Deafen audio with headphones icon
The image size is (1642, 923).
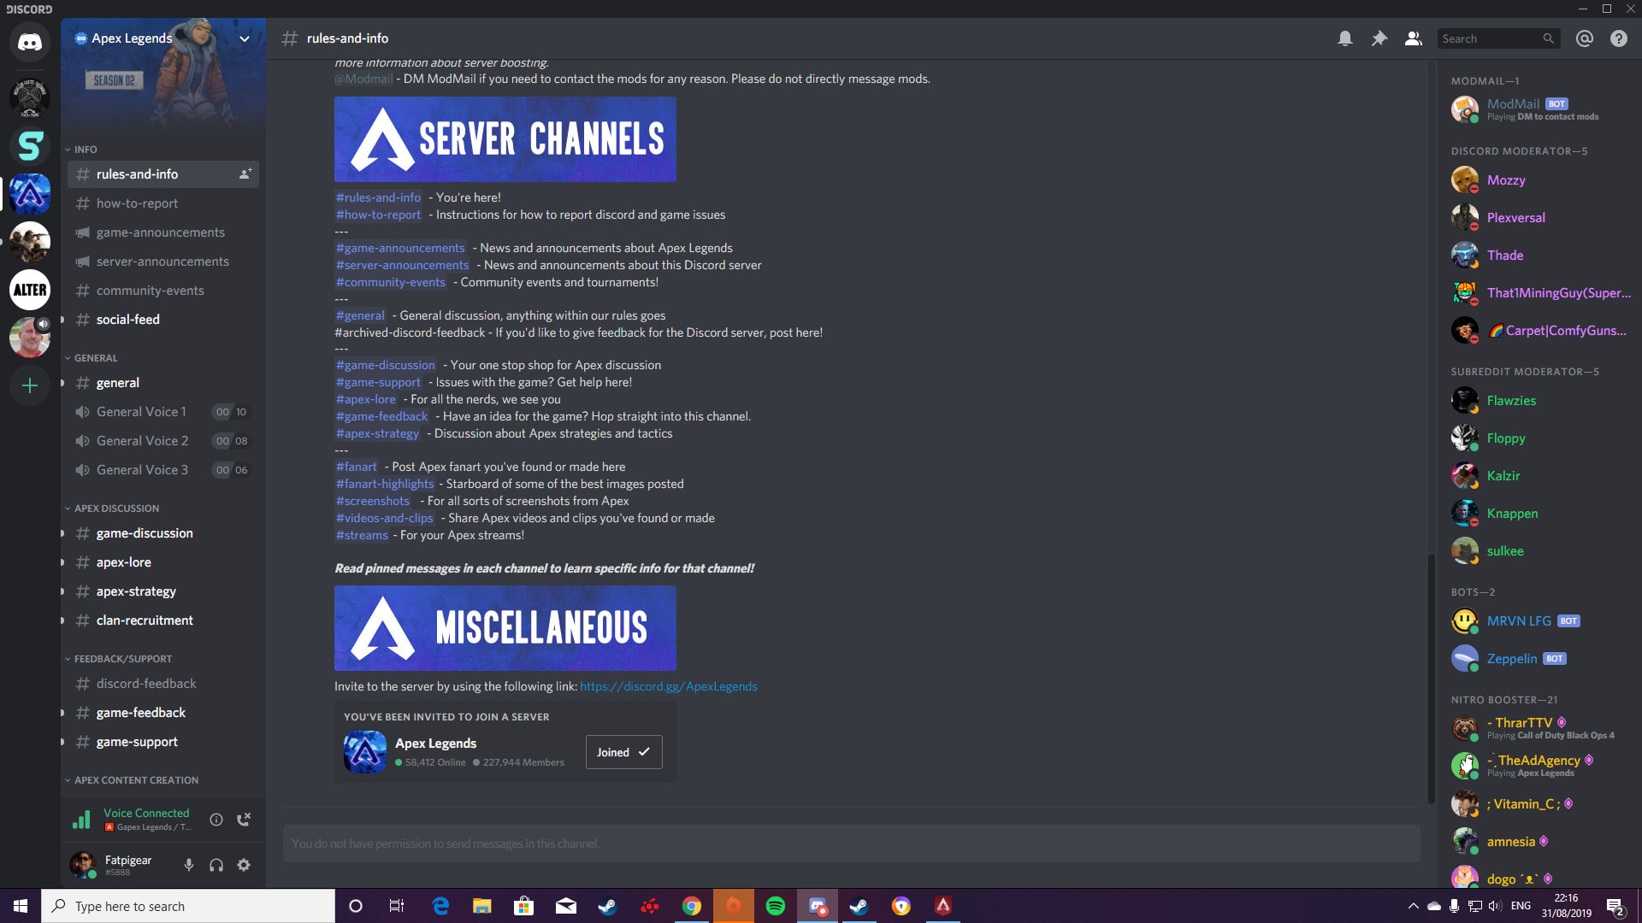point(216,865)
